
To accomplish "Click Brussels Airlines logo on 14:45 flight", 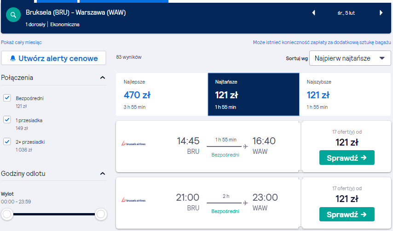I will click(x=133, y=143).
